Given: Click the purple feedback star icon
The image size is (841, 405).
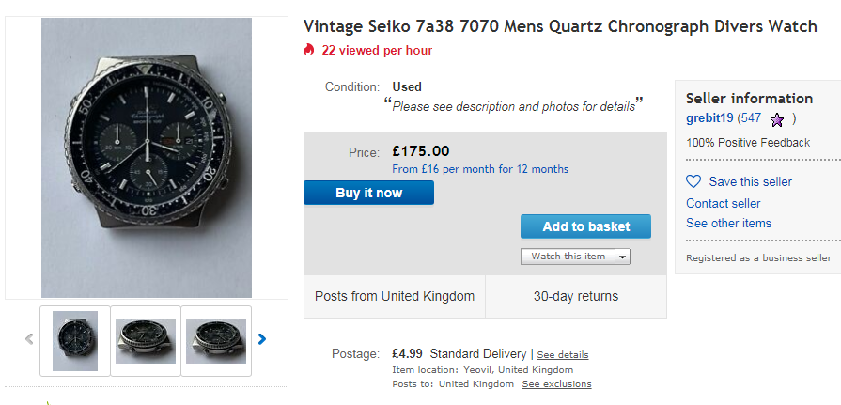Looking at the screenshot, I should click(777, 119).
